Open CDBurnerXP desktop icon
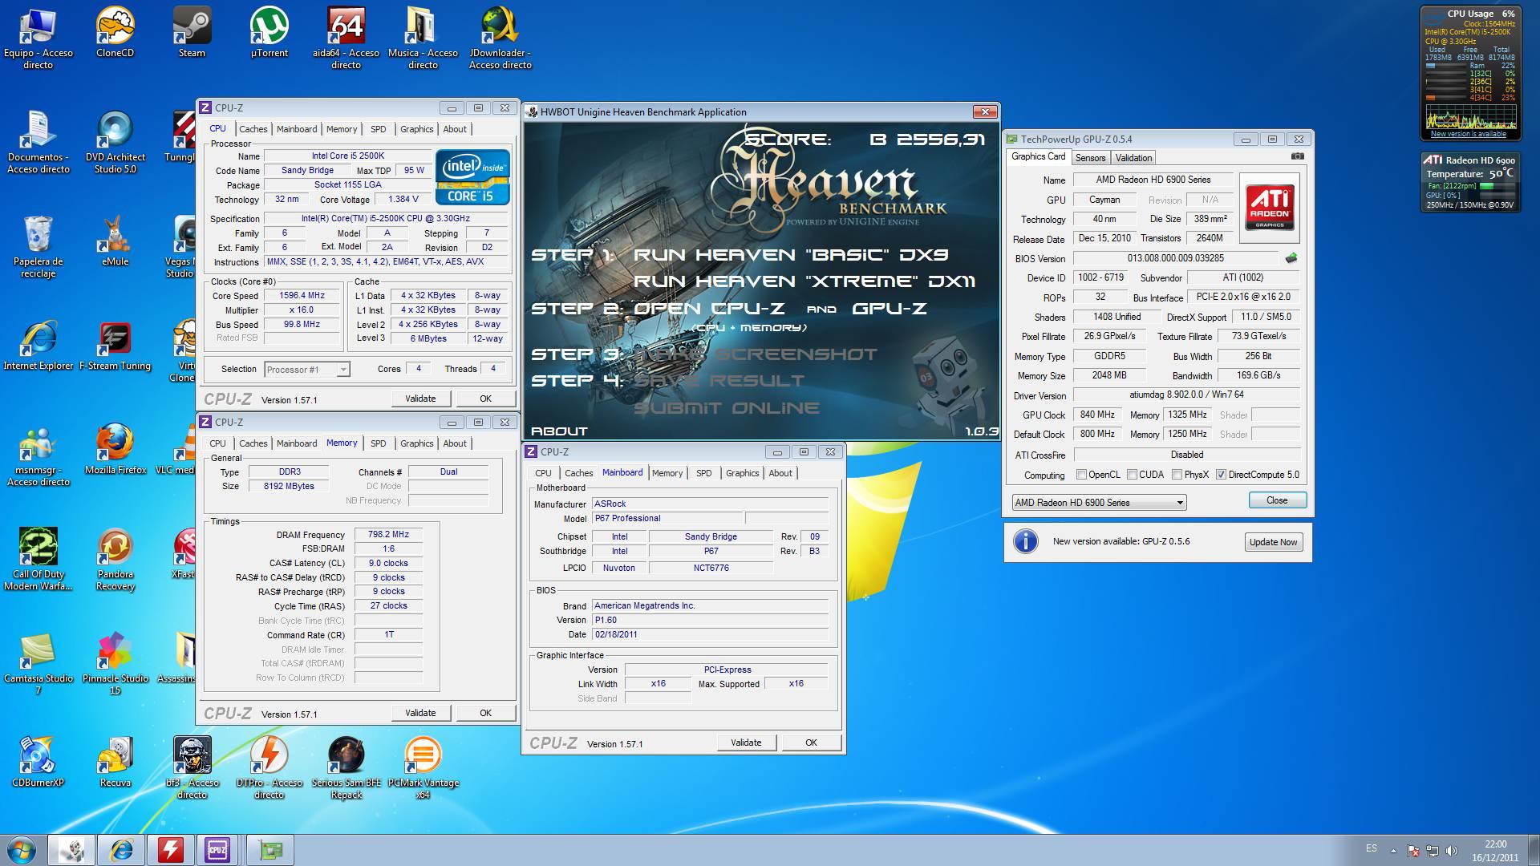The height and width of the screenshot is (866, 1540). (38, 763)
